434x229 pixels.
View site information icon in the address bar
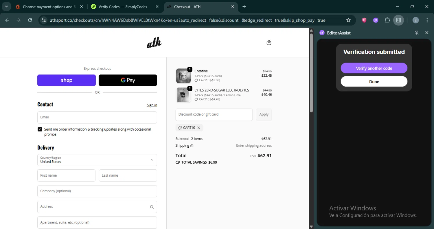pyautogui.click(x=44, y=20)
